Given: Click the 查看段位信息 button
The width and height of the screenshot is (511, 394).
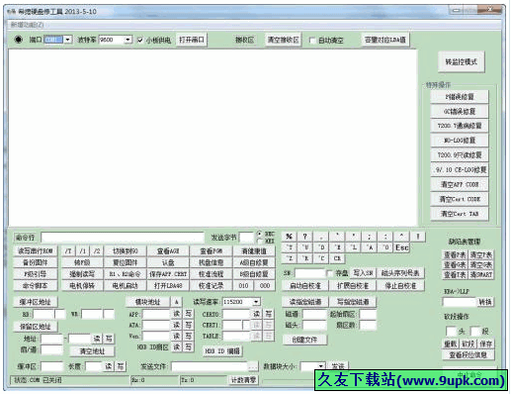Looking at the screenshot, I should coord(468,354).
